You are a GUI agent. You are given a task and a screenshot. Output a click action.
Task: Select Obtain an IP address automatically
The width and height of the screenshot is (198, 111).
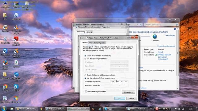click(85, 55)
